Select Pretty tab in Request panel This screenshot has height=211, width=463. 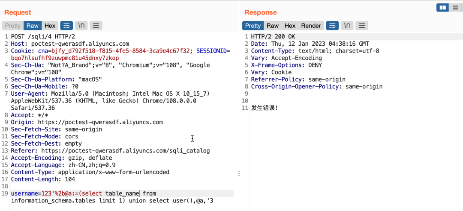click(13, 26)
